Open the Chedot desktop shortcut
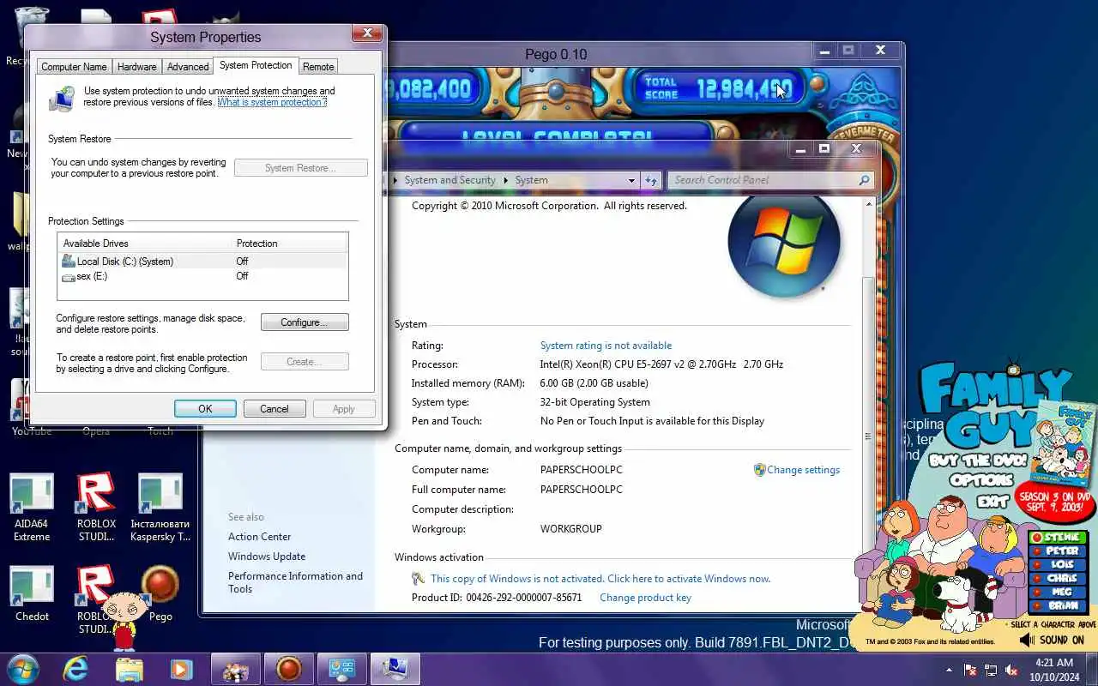The image size is (1098, 686). coord(32,593)
